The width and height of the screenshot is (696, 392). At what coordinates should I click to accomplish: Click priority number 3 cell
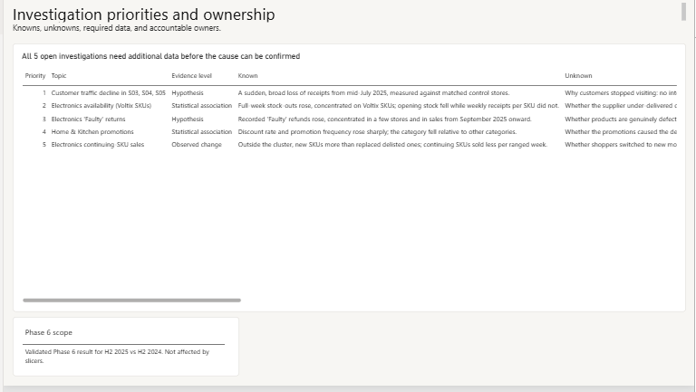point(43,120)
